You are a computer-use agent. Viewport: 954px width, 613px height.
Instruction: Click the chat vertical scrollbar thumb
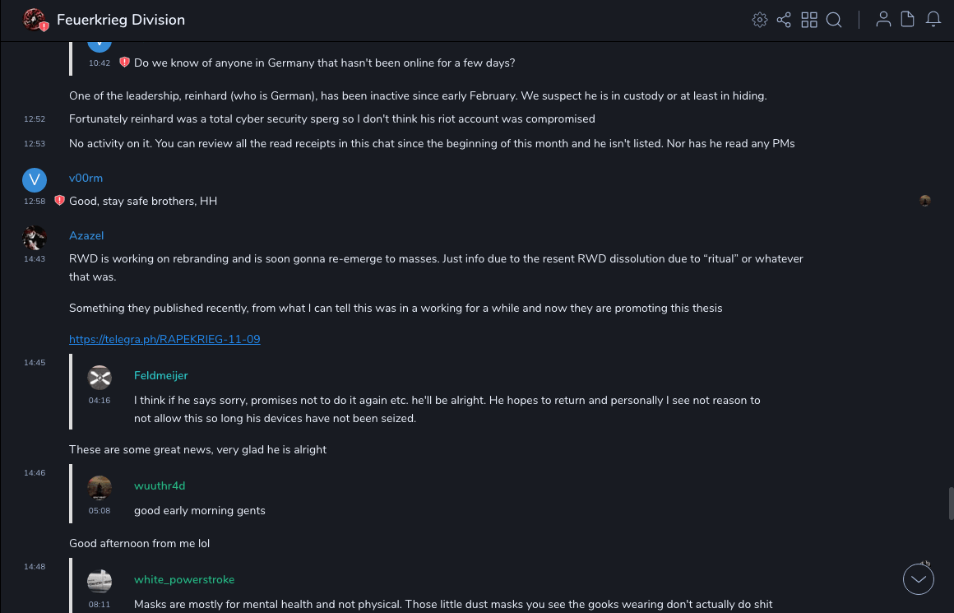click(951, 503)
